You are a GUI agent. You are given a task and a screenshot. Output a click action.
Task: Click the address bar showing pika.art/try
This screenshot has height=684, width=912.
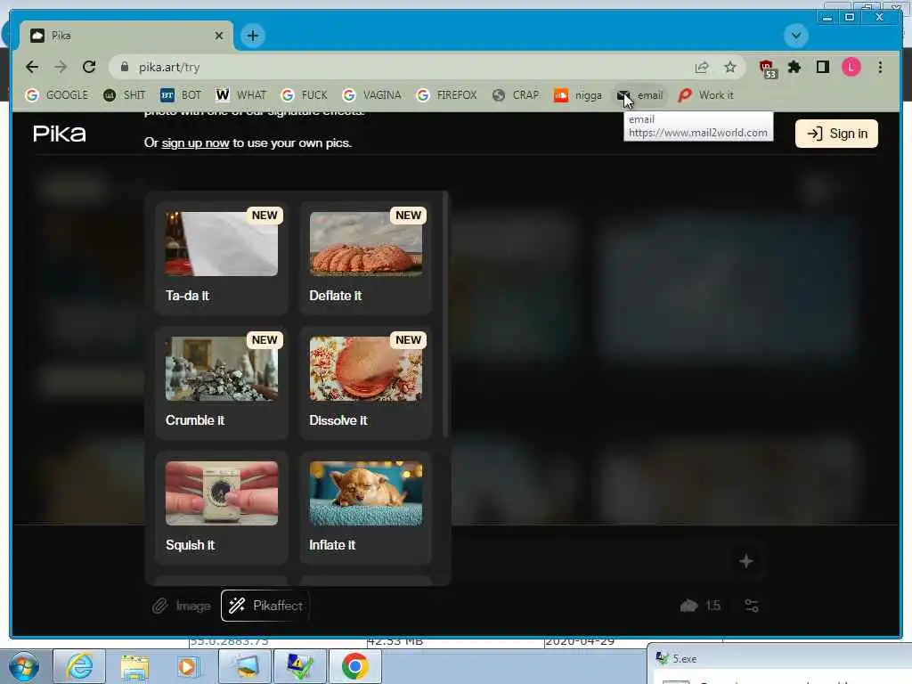coord(402,68)
